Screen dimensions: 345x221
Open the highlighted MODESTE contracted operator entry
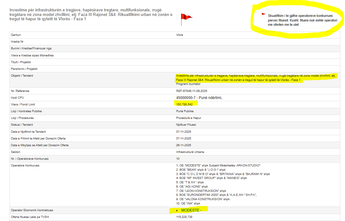(x=191, y=210)
